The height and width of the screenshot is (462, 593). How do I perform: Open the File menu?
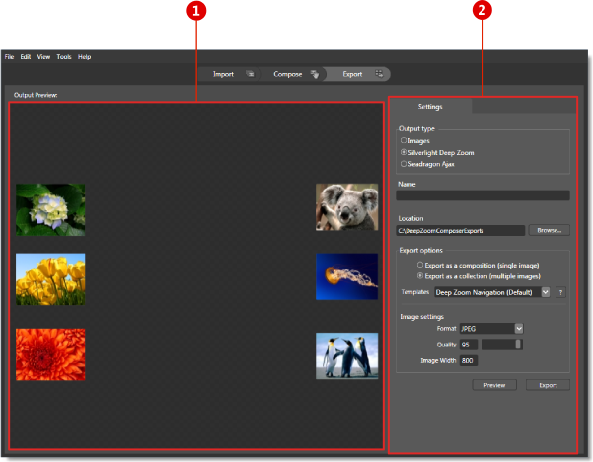pyautogui.click(x=9, y=57)
